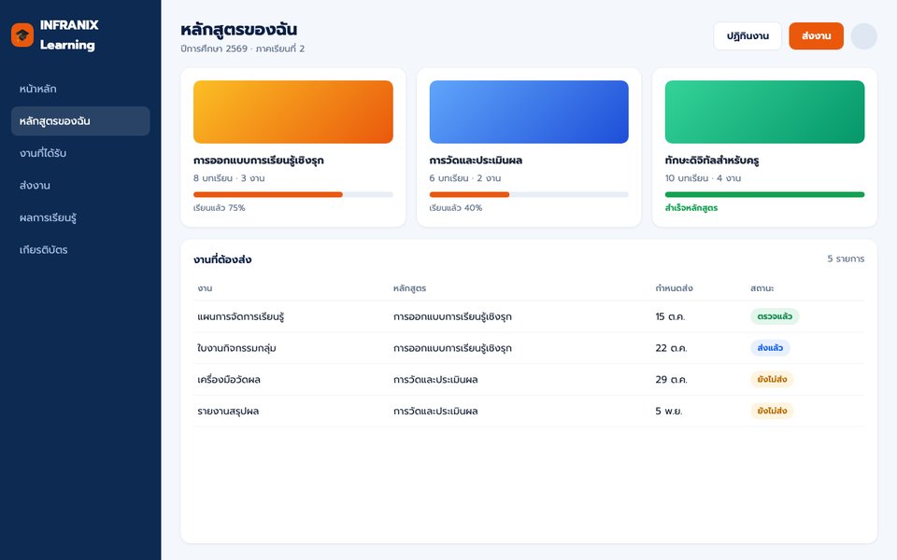Image resolution: width=897 pixels, height=560 pixels.
Task: Click the 40% progress bar
Action: click(529, 195)
